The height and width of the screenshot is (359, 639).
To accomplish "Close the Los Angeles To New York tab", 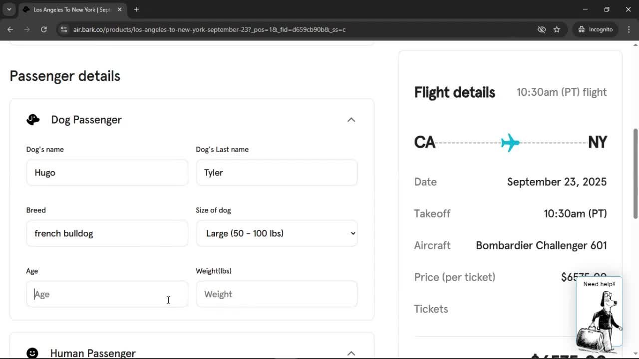I will click(120, 9).
